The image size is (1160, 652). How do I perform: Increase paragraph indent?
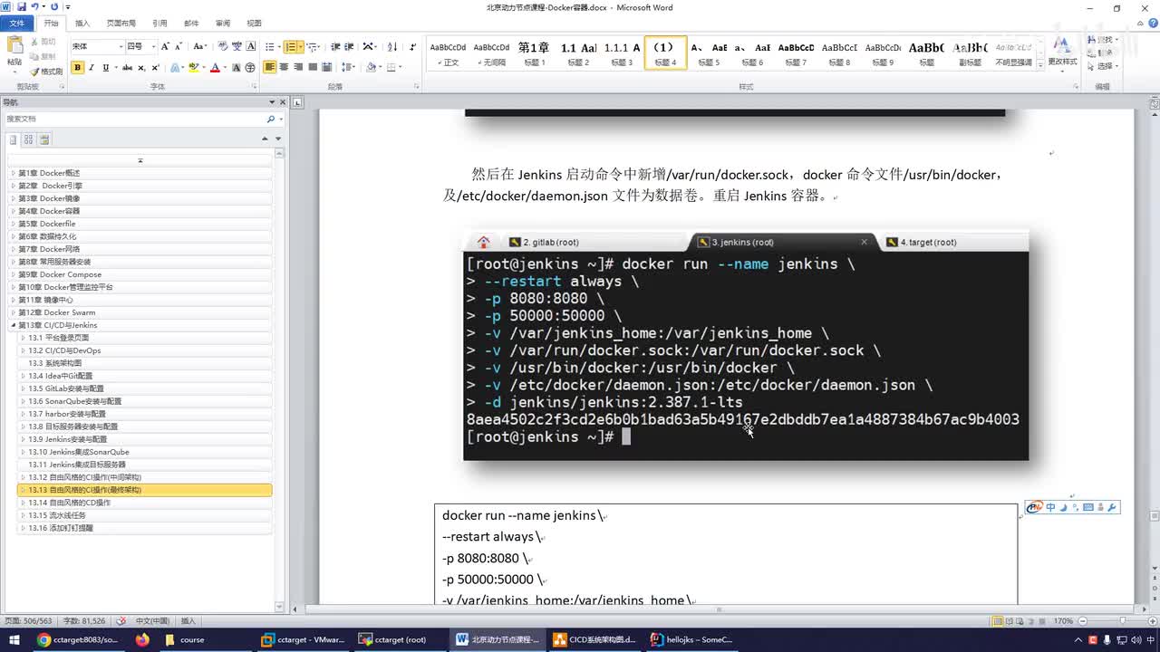coord(349,46)
